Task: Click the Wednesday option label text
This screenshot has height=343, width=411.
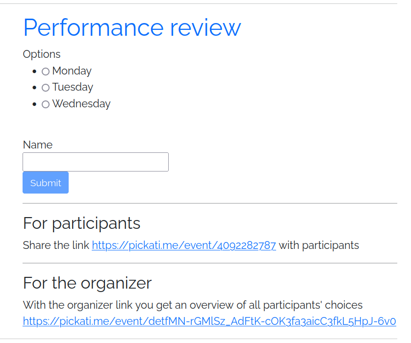Action: [x=81, y=104]
